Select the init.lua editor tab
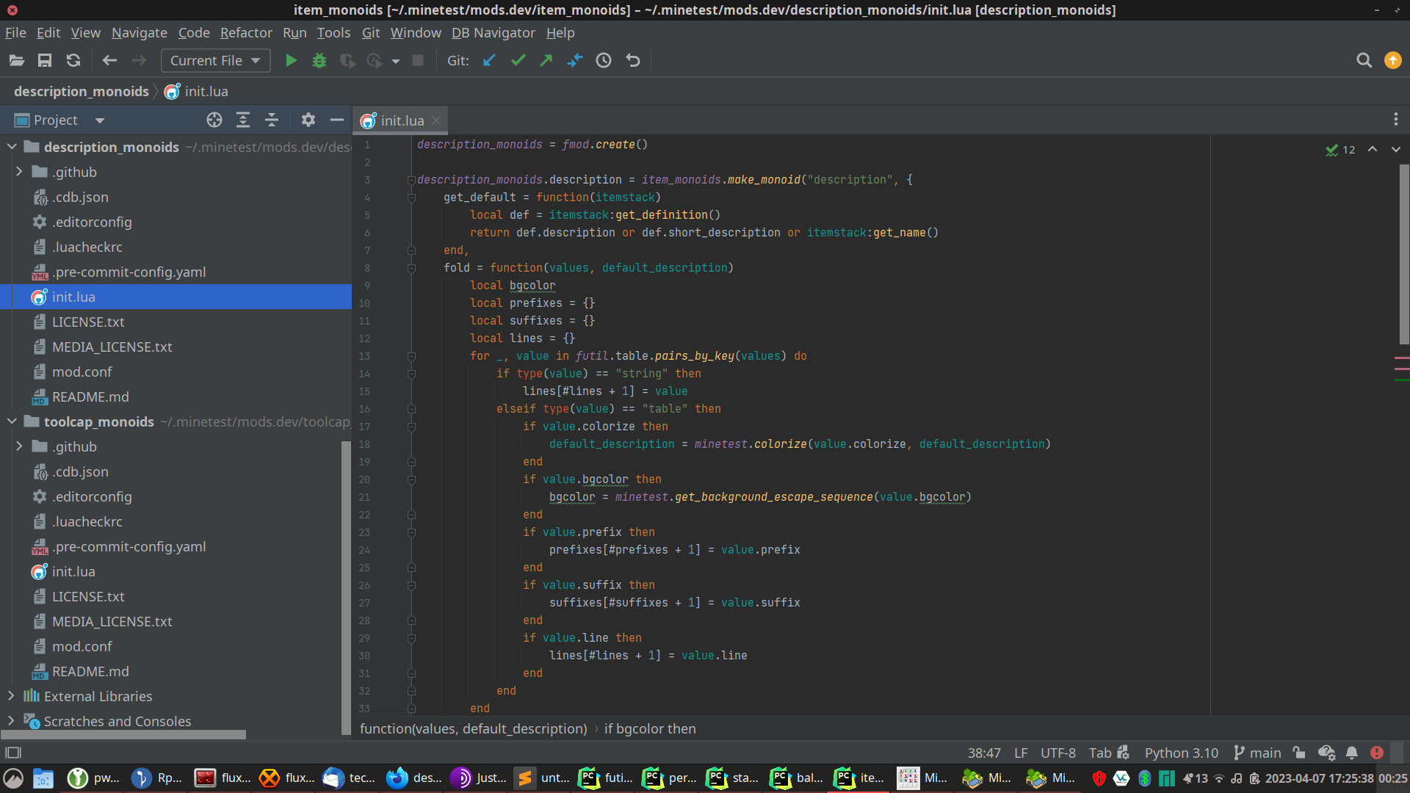 click(401, 121)
